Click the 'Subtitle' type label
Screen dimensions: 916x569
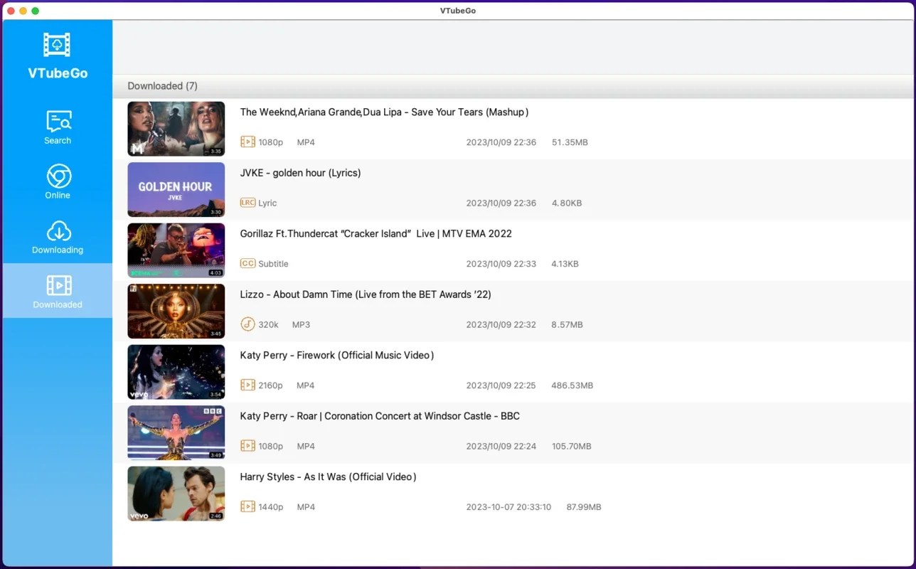[x=273, y=264]
